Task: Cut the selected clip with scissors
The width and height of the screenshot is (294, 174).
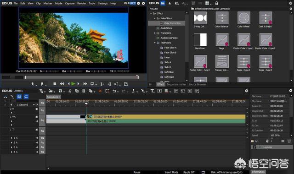Action: point(70,91)
